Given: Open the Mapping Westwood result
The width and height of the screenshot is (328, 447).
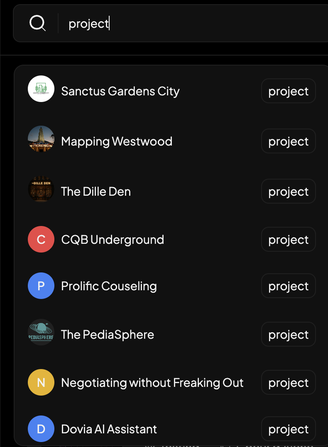Looking at the screenshot, I should 116,141.
